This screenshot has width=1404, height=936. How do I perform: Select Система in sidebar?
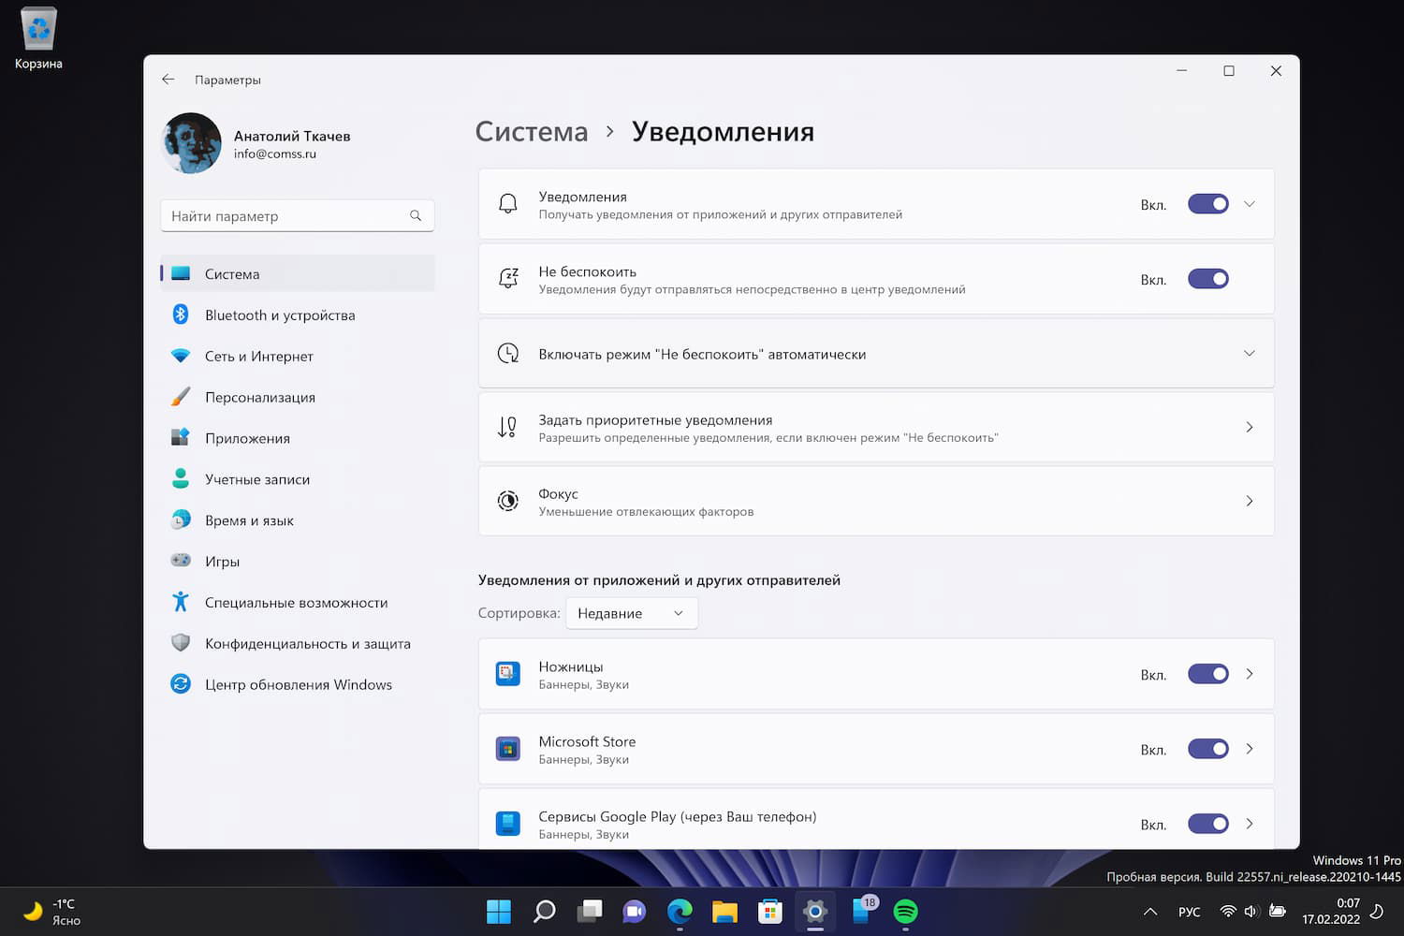point(298,273)
